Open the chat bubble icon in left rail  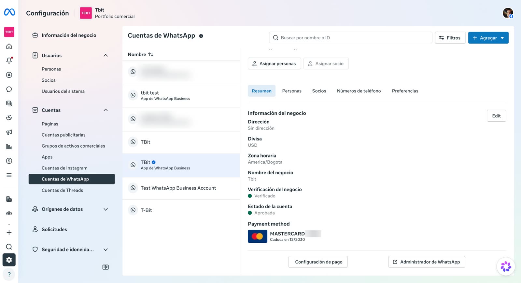[x=9, y=89]
